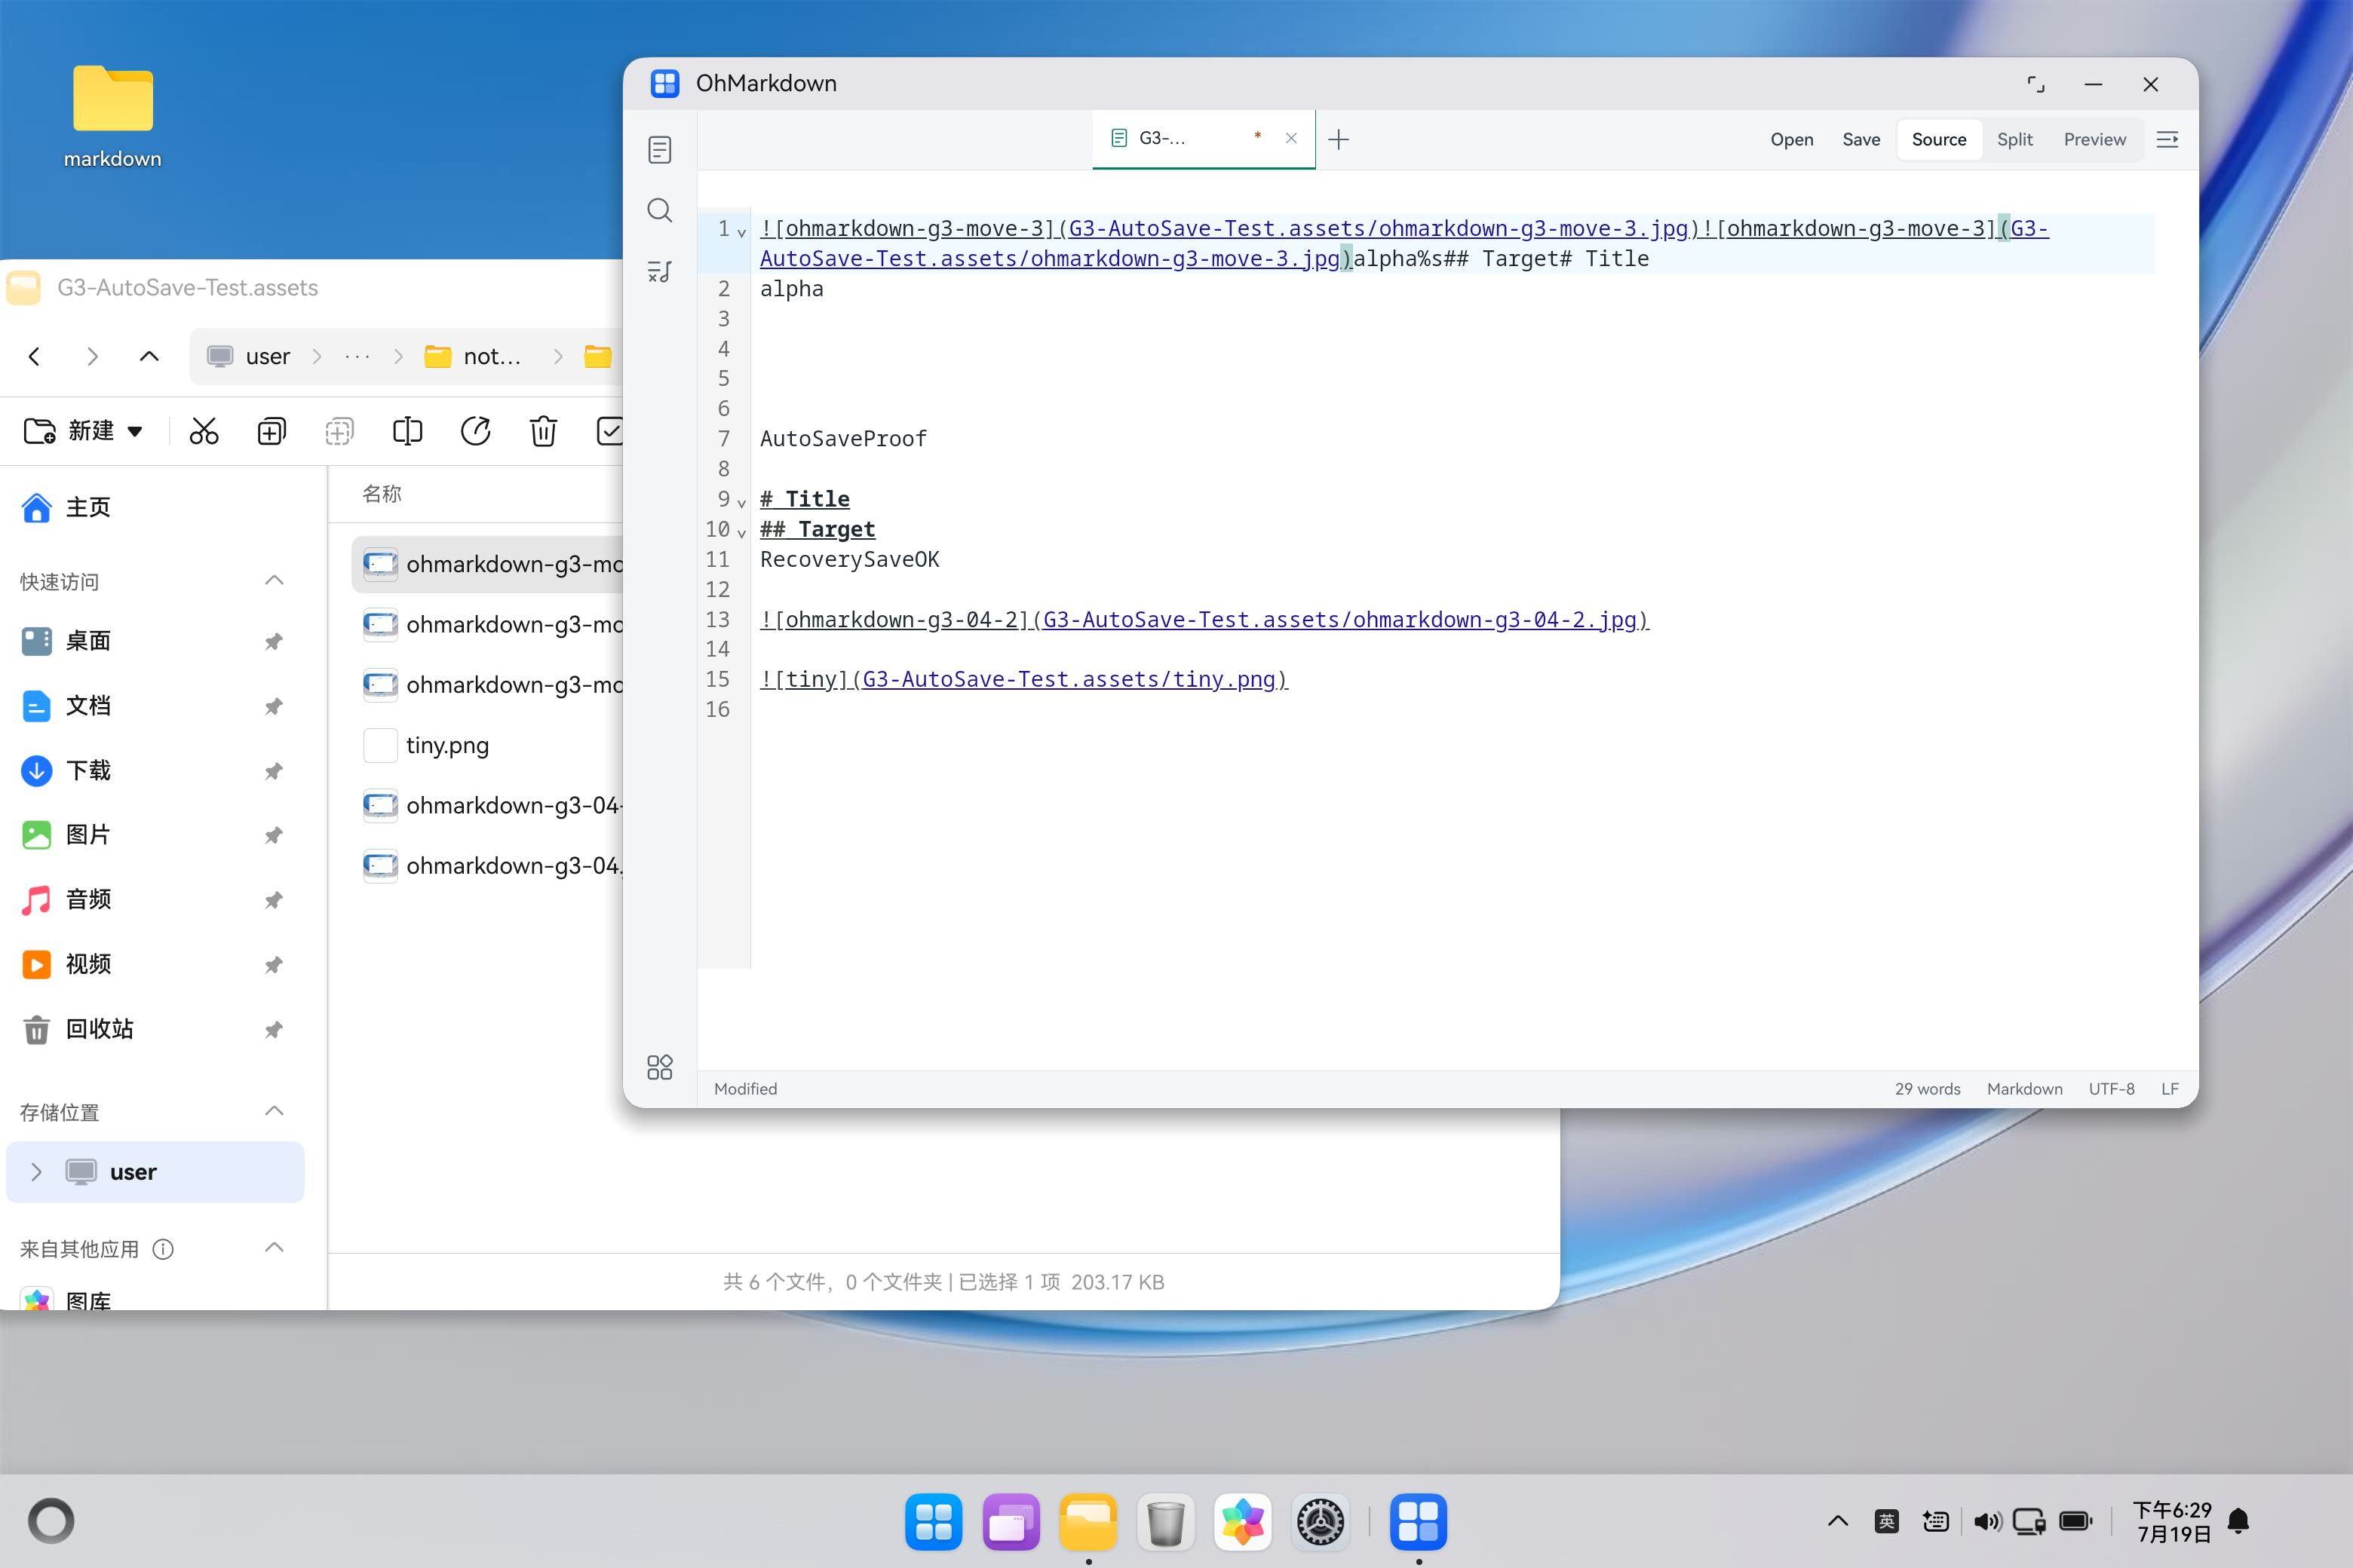Click the AutoSaveProof text on line 7
The height and width of the screenshot is (1568, 2353).
843,439
